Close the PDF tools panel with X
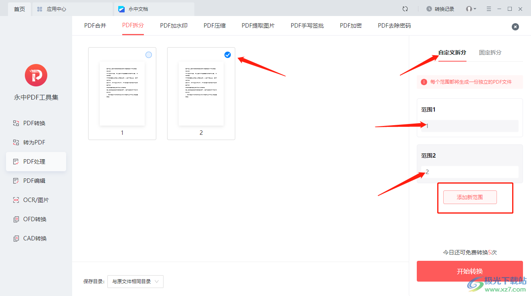This screenshot has width=531, height=296. click(515, 27)
